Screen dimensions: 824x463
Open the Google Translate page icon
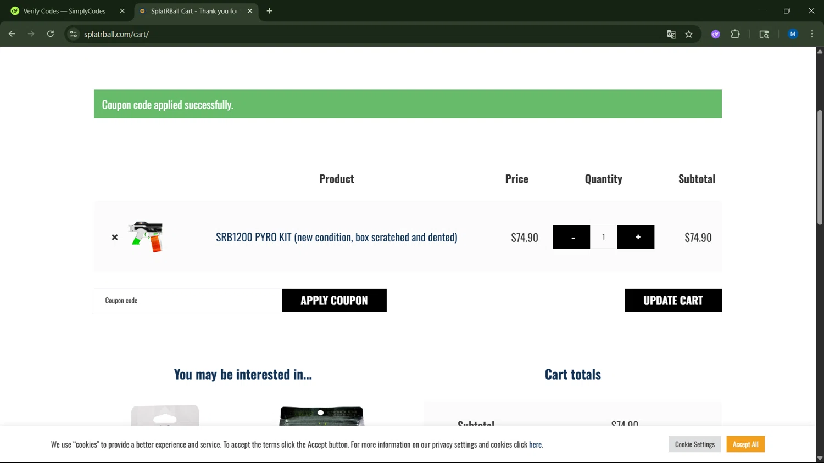(671, 34)
